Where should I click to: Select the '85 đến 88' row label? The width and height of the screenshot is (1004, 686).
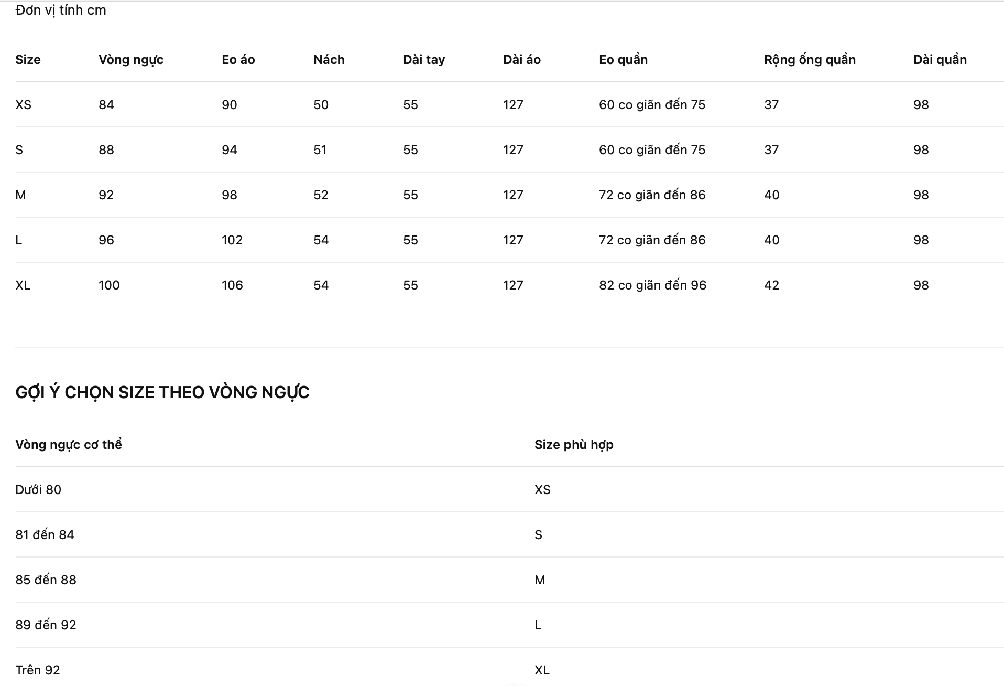[x=46, y=580]
